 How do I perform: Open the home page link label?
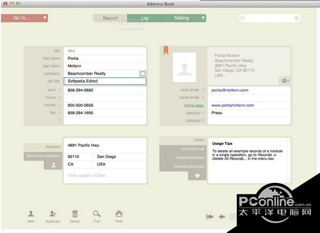[194, 105]
